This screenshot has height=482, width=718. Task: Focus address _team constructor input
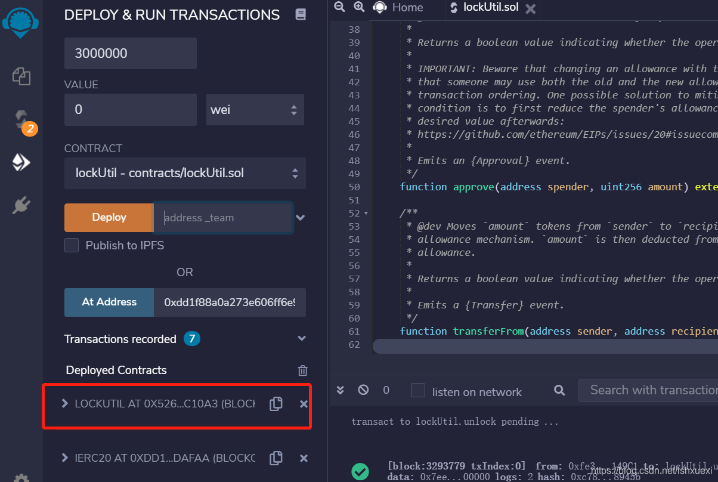click(x=224, y=218)
